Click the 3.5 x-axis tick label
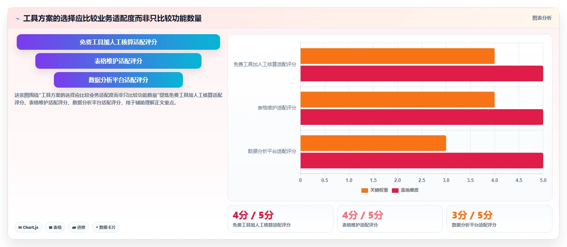 (x=470, y=180)
